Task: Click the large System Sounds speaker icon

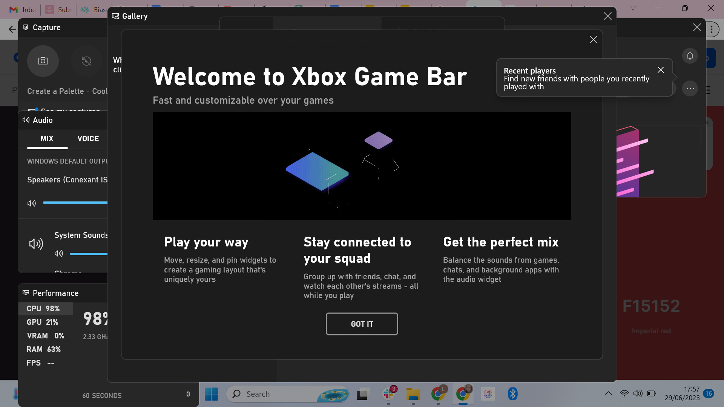Action: coord(36,244)
